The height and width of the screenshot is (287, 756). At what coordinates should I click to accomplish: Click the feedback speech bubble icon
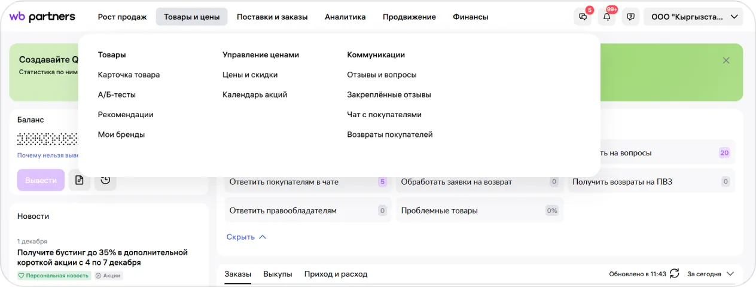[630, 17]
